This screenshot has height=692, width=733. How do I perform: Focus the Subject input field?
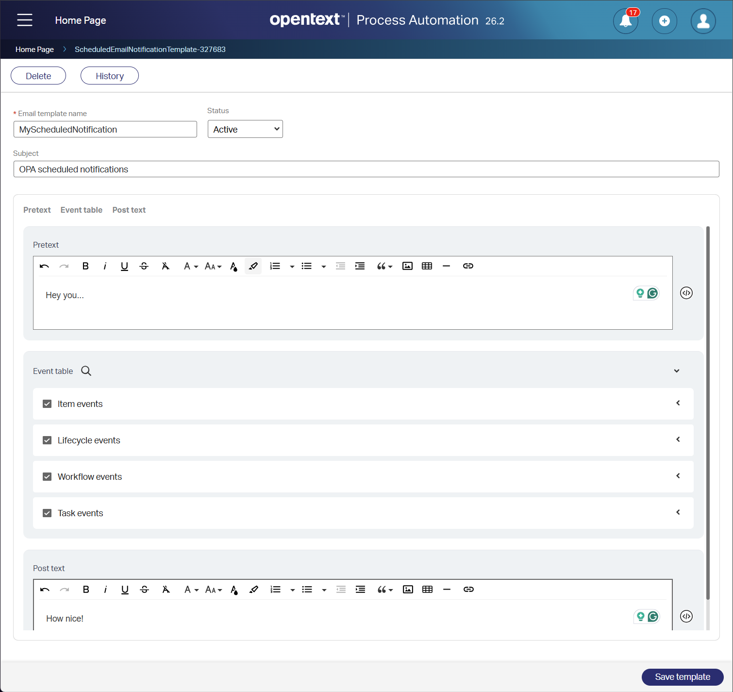[x=366, y=169]
